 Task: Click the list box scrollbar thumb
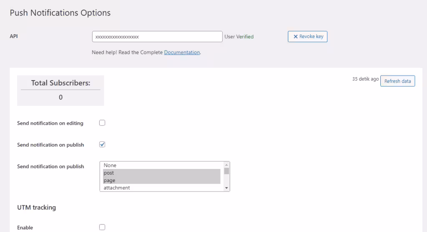click(227, 171)
